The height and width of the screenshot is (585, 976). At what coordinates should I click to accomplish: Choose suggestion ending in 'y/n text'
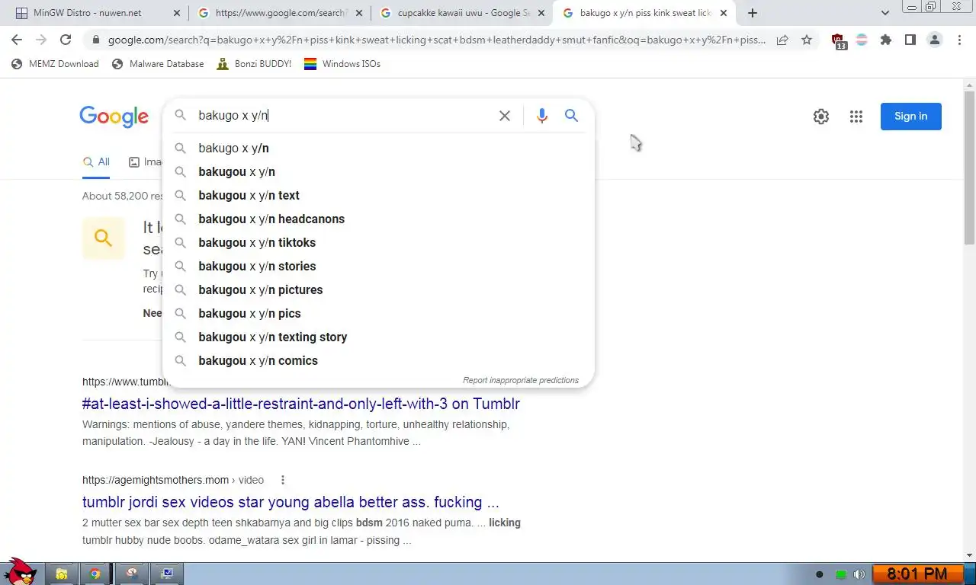(x=378, y=195)
